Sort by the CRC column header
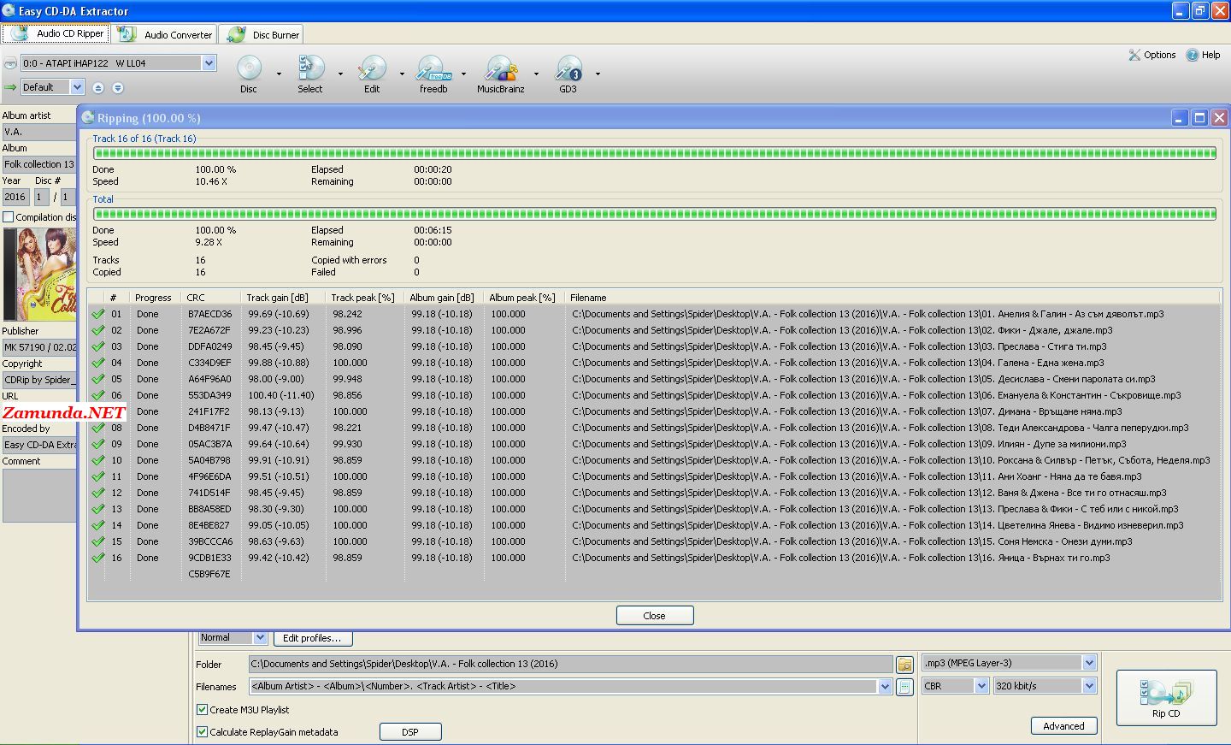Viewport: 1231px width, 745px height. pos(210,298)
